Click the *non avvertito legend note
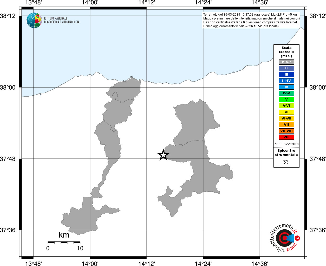The image size is (326, 266). click(x=286, y=144)
